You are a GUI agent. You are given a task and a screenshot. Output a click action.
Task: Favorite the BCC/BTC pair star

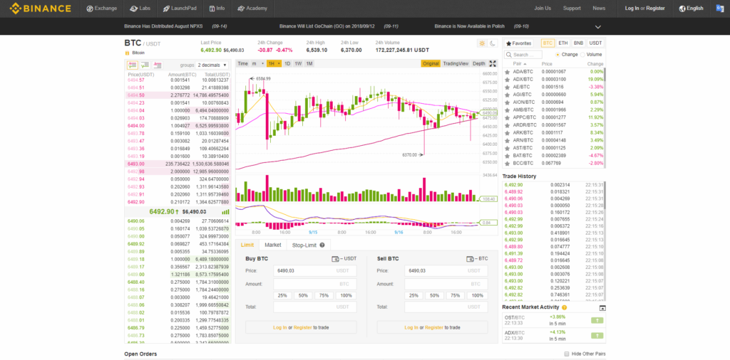[x=507, y=164]
